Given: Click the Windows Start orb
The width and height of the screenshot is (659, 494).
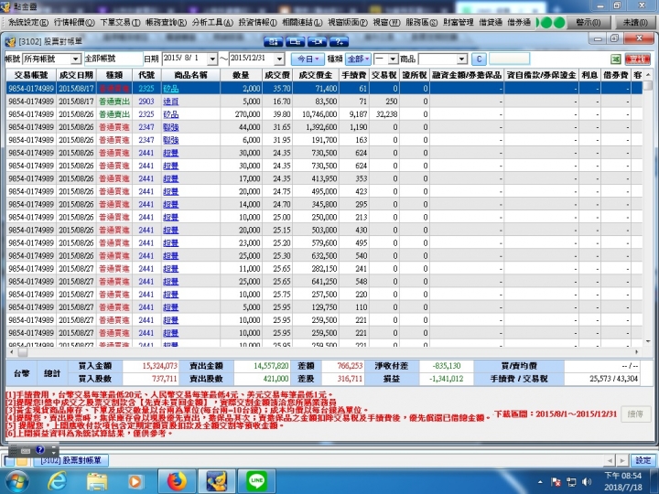Looking at the screenshot, I should click(17, 481).
